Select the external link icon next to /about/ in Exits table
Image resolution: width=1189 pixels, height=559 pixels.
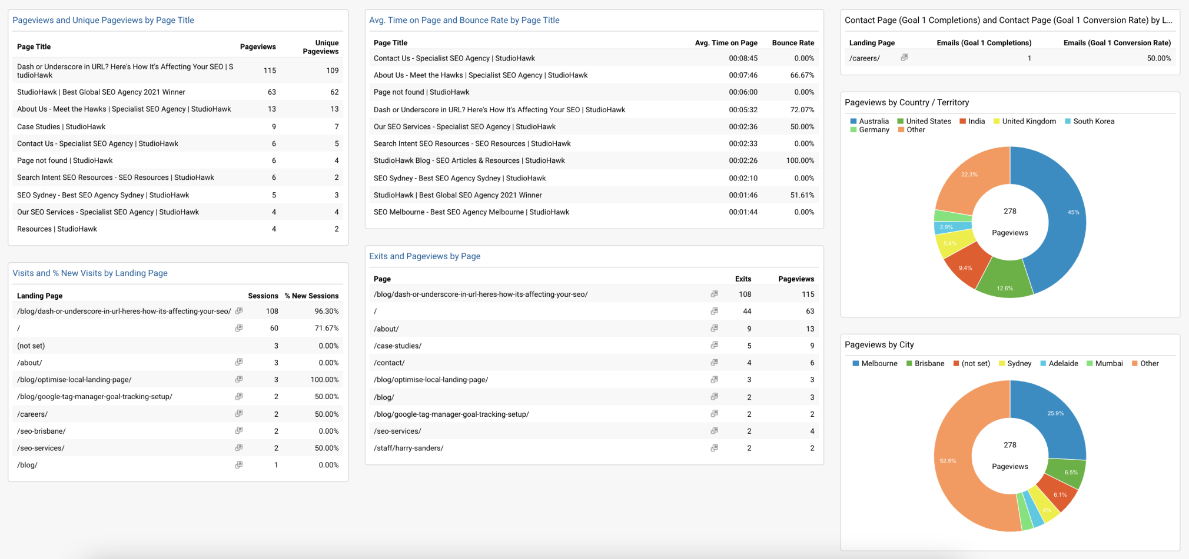pos(714,329)
